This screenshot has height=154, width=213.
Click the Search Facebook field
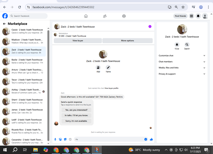coord(29,16)
